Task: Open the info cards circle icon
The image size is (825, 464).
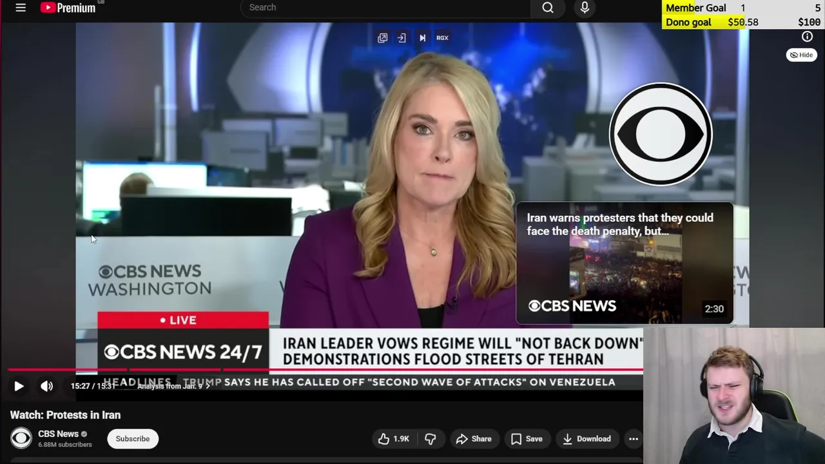Action: point(807,37)
